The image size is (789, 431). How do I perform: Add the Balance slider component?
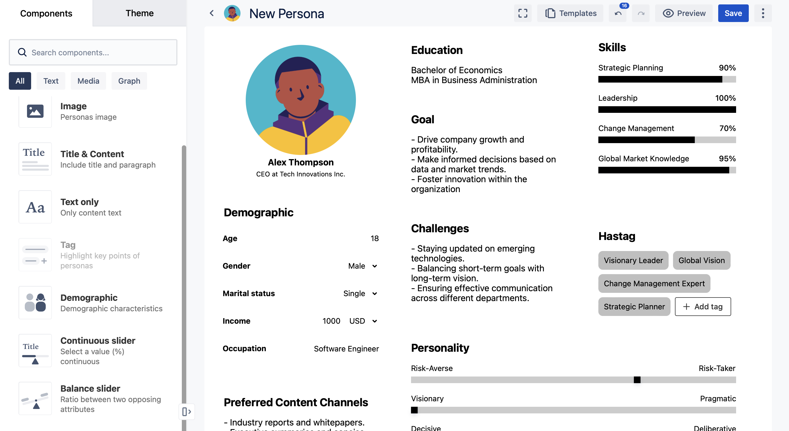[35, 398]
